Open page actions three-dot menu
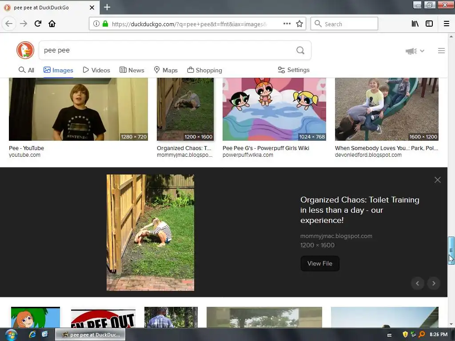 [x=287, y=24]
